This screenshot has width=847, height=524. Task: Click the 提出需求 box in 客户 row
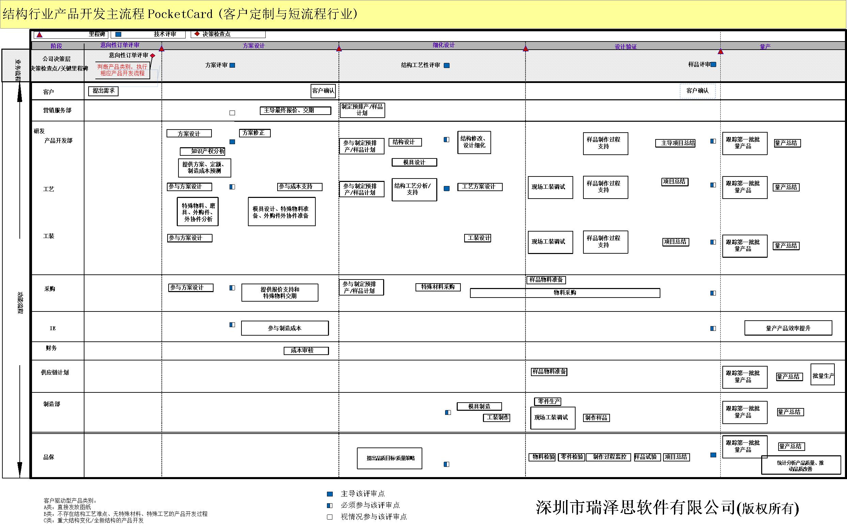[x=104, y=91]
